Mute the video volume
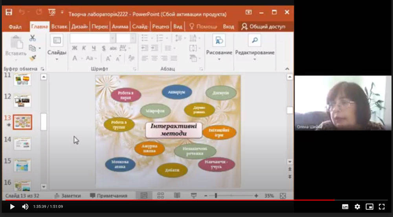The image size is (393, 217). (x=25, y=207)
